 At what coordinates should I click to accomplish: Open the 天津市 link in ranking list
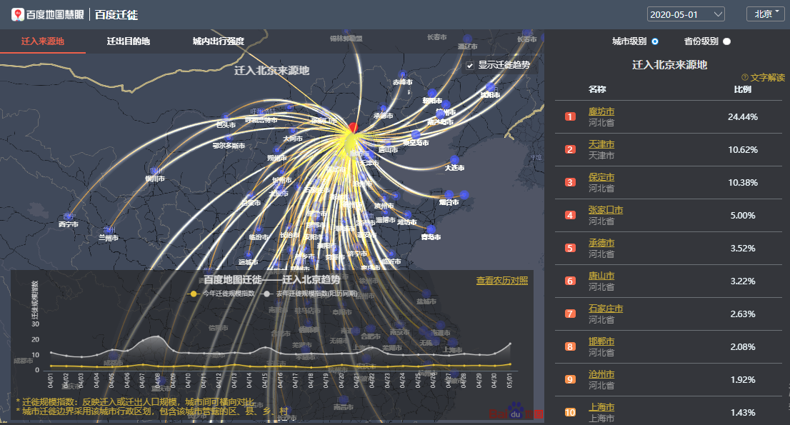(x=601, y=144)
